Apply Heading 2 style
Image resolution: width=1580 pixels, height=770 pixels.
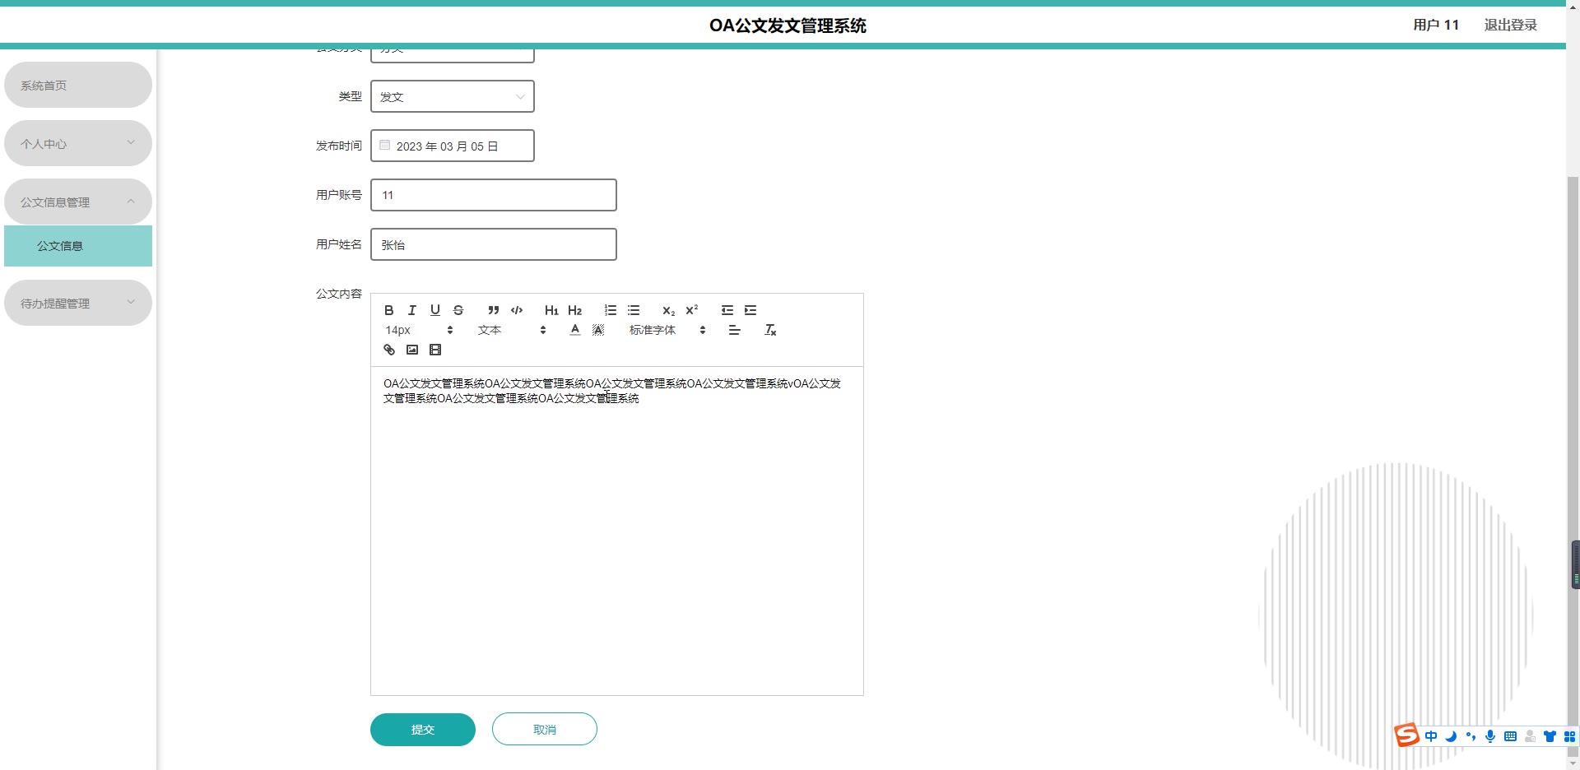click(x=575, y=310)
